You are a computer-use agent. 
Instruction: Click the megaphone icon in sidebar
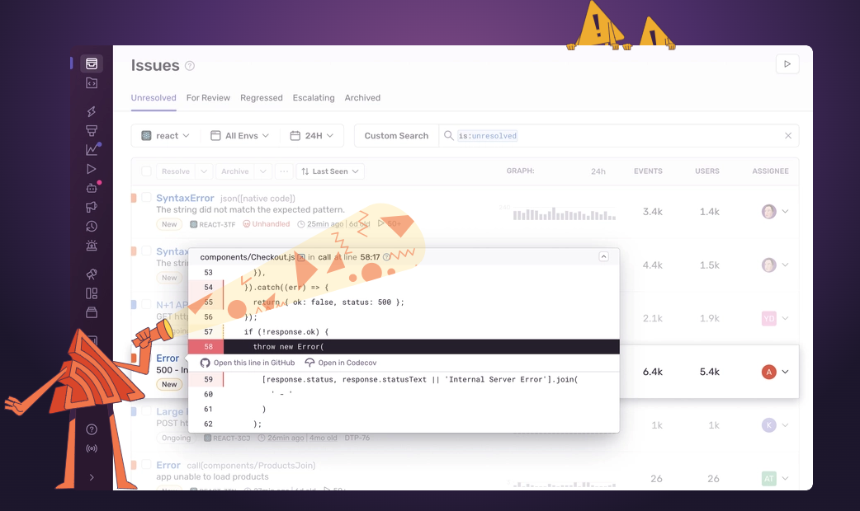(x=92, y=207)
